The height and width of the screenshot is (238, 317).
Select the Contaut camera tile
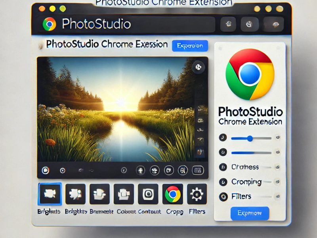[x=148, y=194]
